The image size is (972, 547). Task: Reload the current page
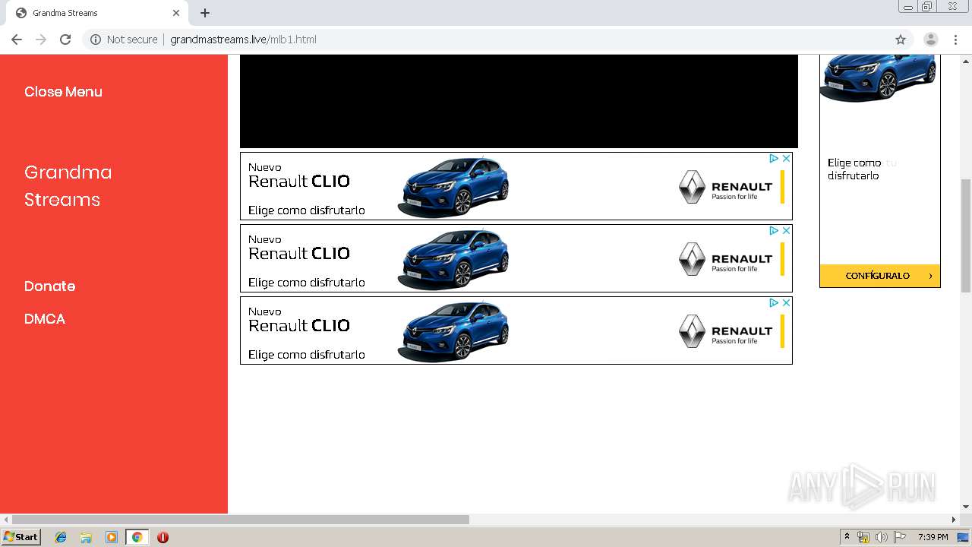click(x=65, y=40)
